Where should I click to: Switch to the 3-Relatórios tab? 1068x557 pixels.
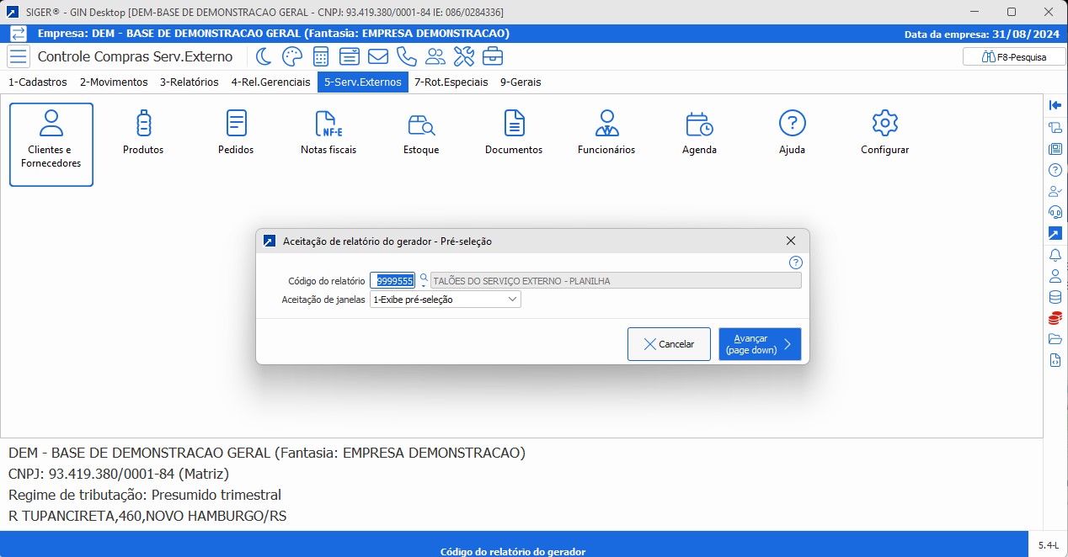189,82
